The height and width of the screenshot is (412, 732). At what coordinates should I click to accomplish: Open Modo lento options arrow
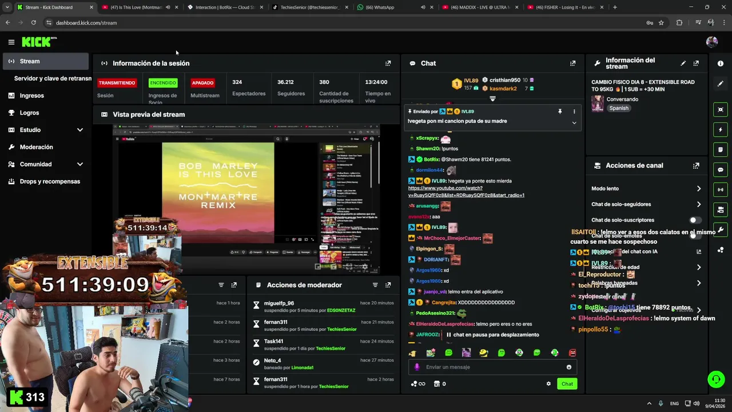tap(698, 188)
